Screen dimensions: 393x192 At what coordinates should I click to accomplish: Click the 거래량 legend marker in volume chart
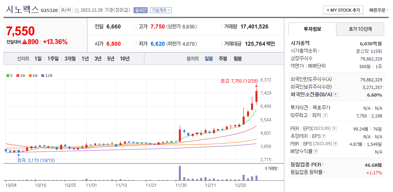point(266,168)
